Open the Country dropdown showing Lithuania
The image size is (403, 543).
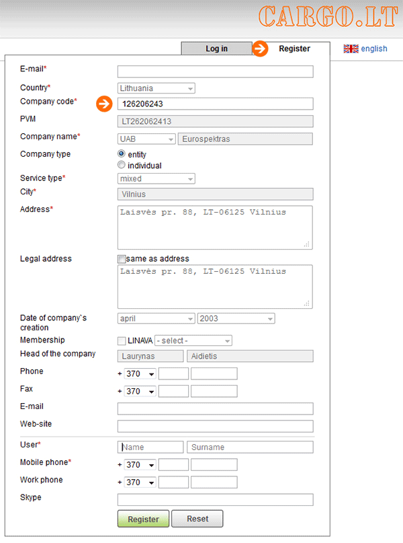[x=156, y=88]
